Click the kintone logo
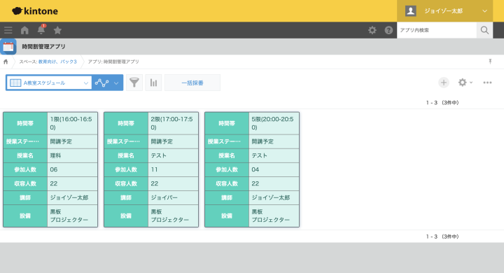 pos(35,11)
